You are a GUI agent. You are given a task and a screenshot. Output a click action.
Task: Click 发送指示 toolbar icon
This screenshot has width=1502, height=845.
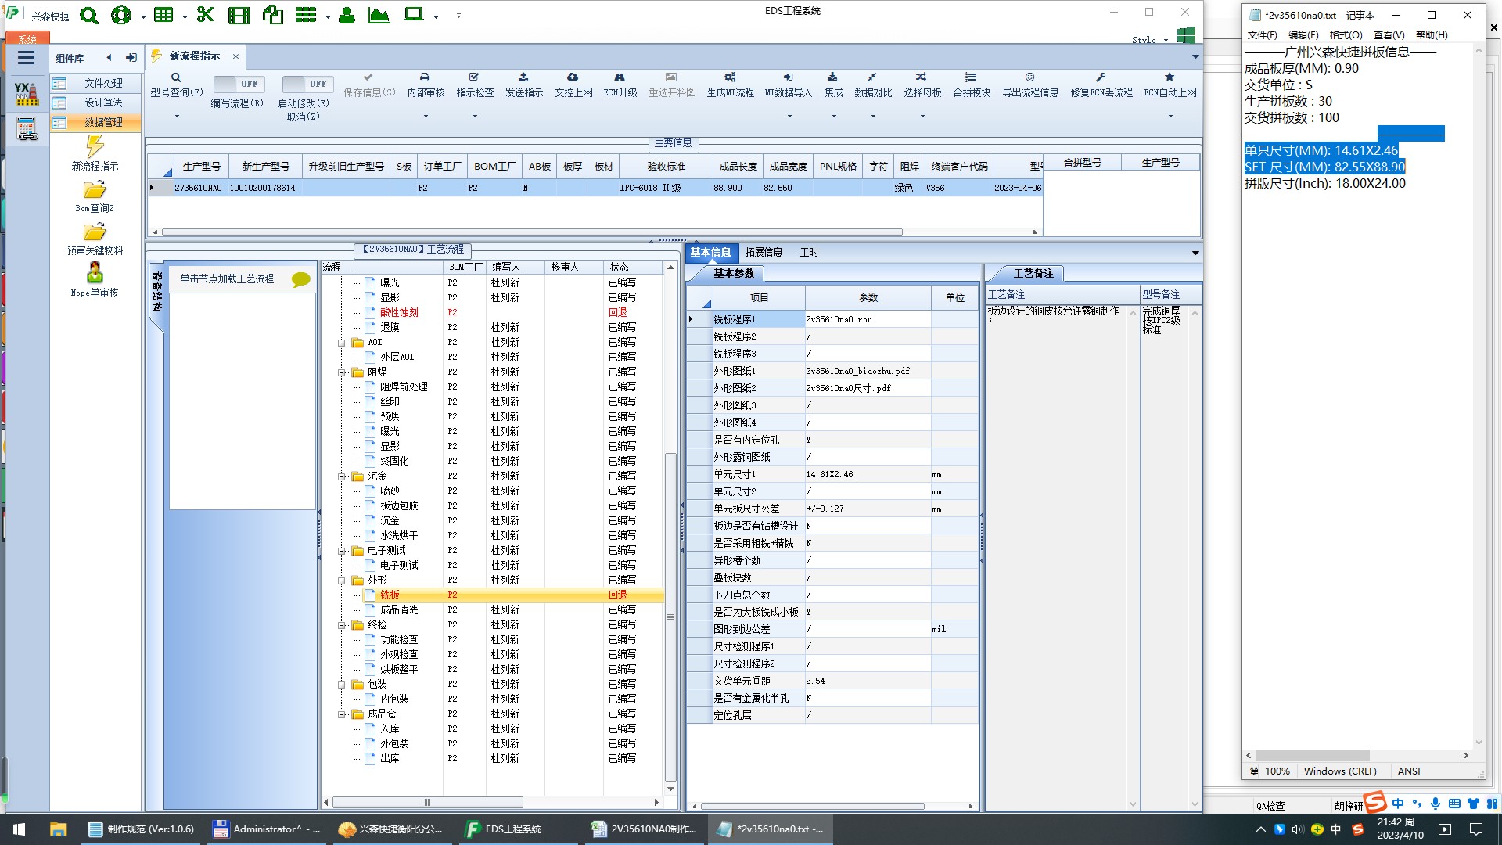[x=523, y=77]
